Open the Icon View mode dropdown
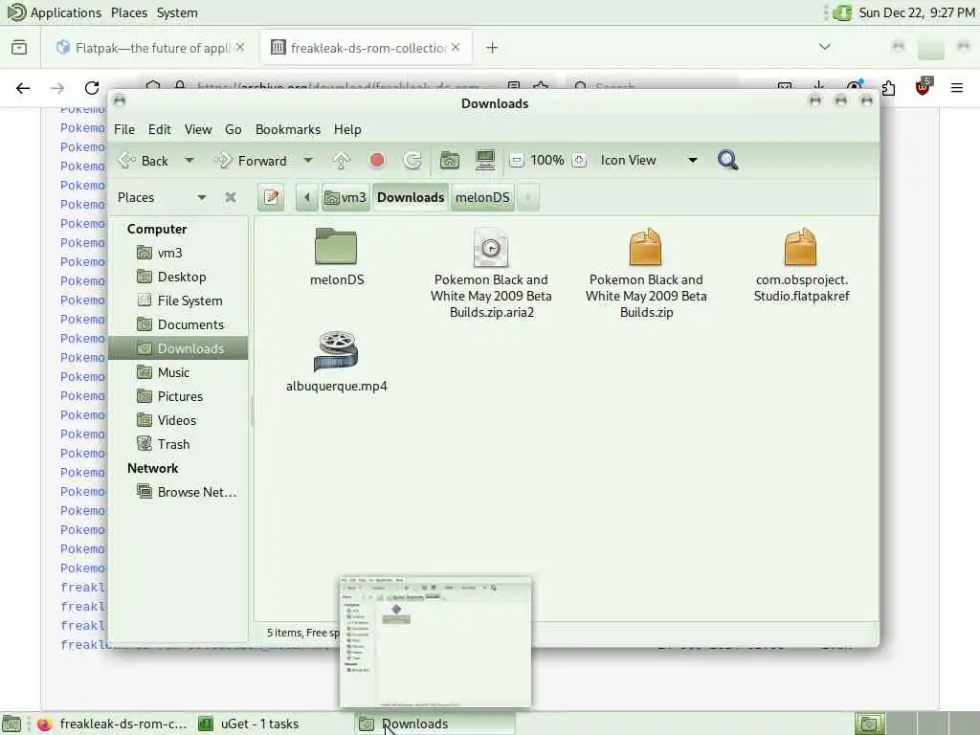 649,161
